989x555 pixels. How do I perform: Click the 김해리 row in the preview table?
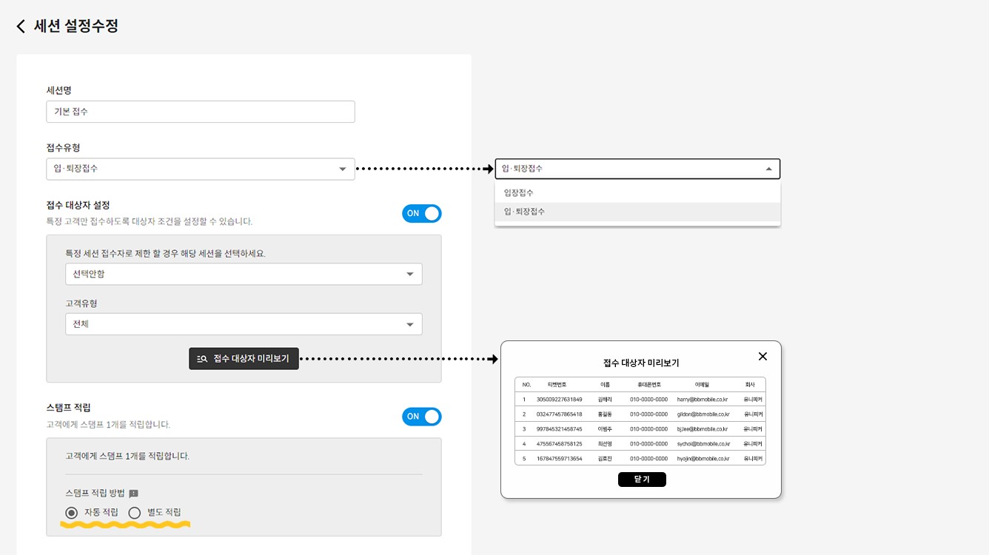coord(605,400)
